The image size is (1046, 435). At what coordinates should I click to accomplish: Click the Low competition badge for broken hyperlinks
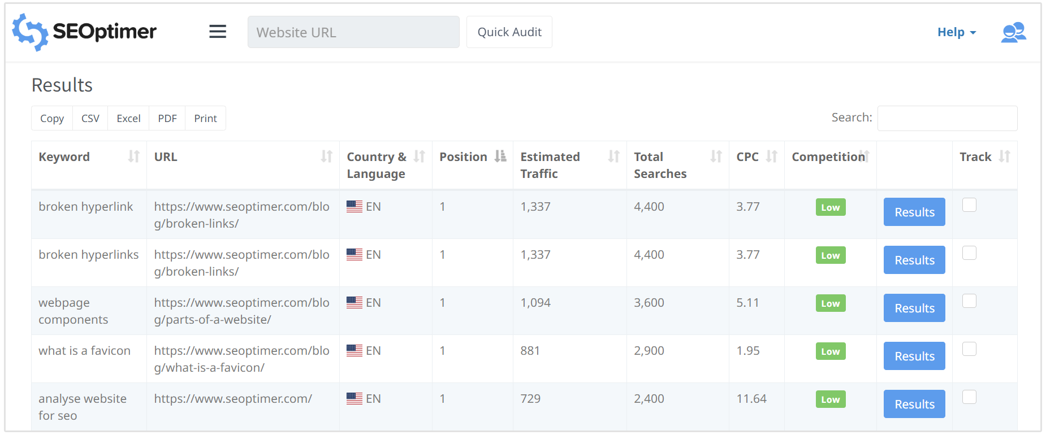[x=830, y=255]
